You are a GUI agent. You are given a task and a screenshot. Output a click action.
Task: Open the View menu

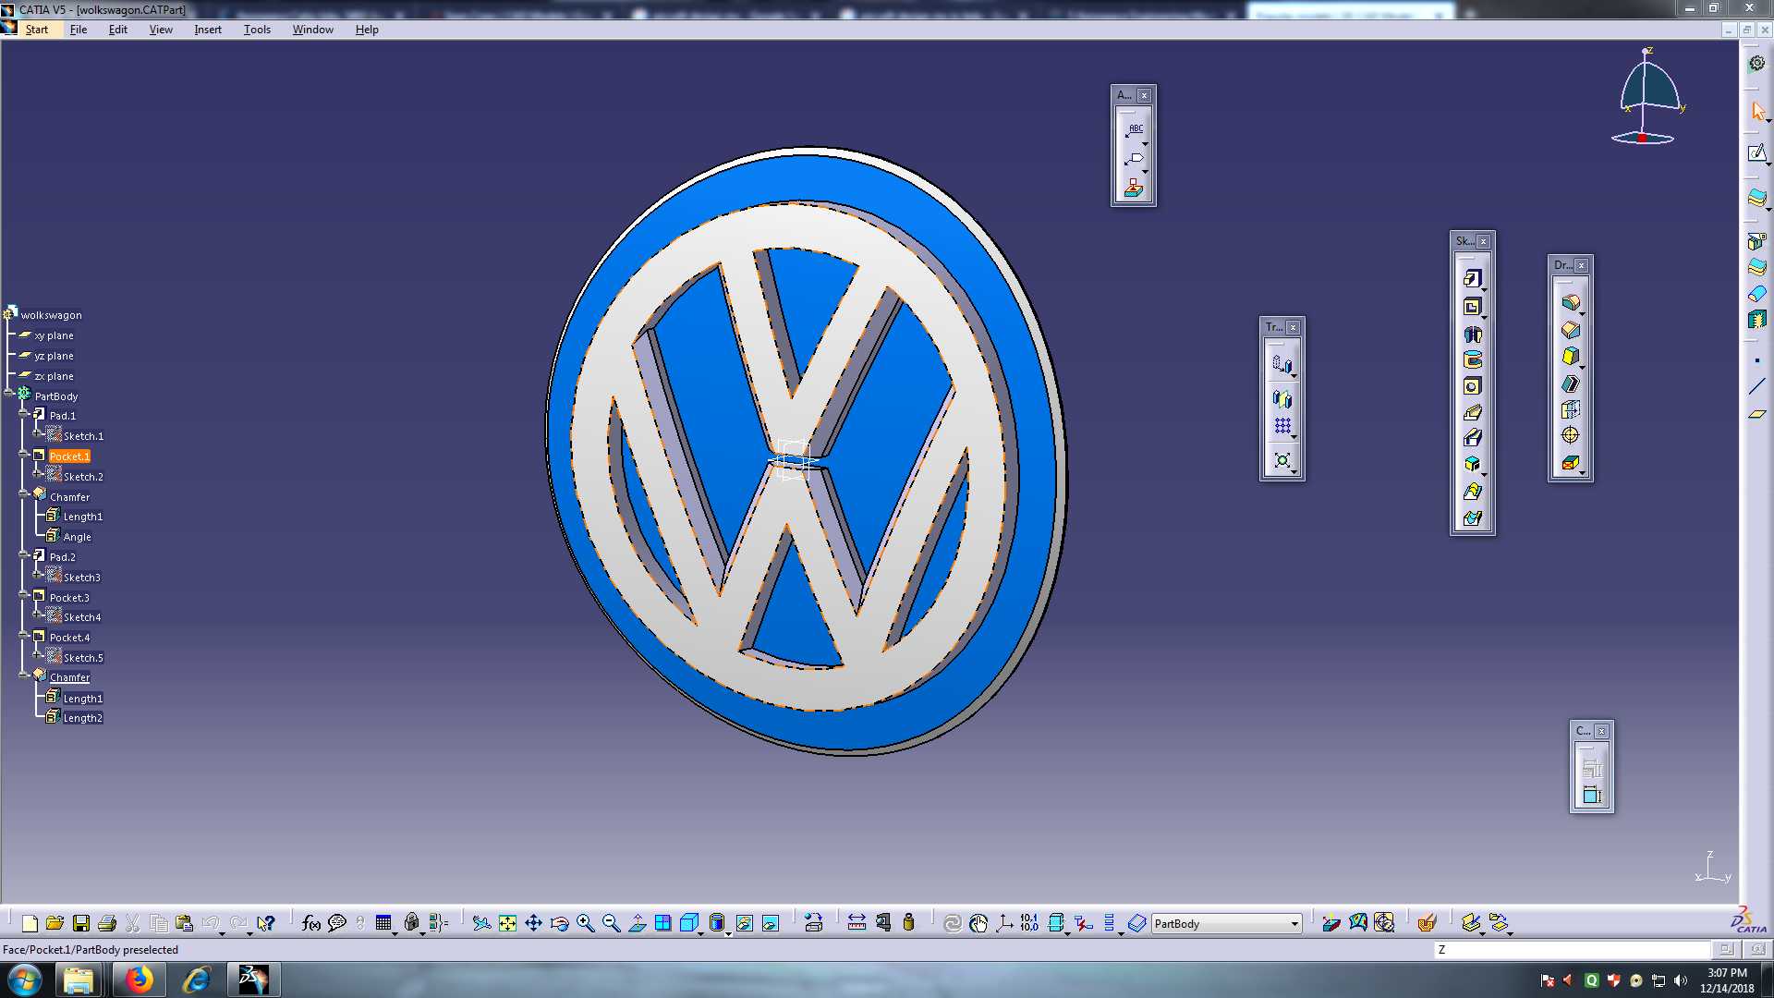point(161,30)
